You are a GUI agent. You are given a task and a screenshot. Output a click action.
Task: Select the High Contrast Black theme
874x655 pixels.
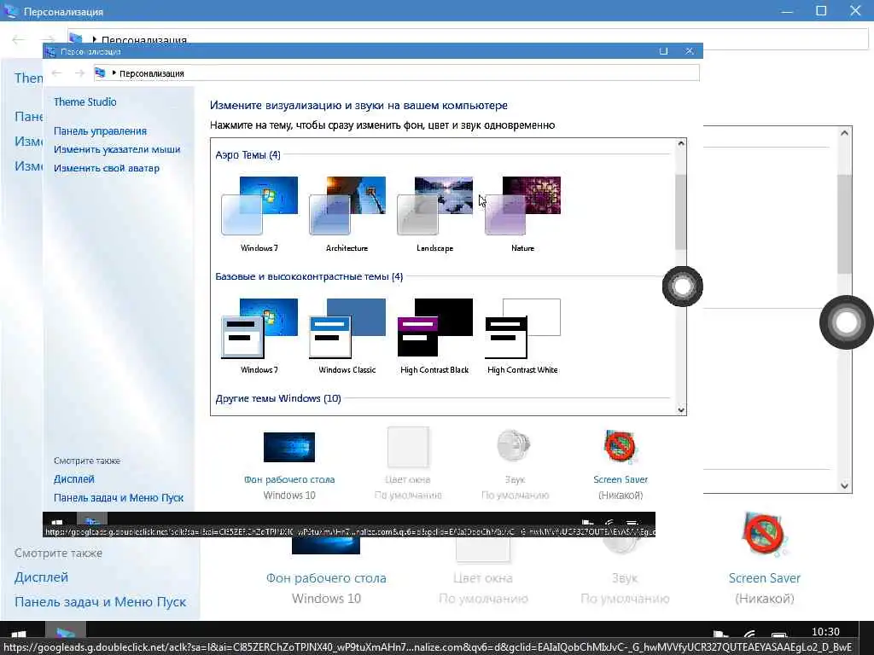(x=434, y=336)
